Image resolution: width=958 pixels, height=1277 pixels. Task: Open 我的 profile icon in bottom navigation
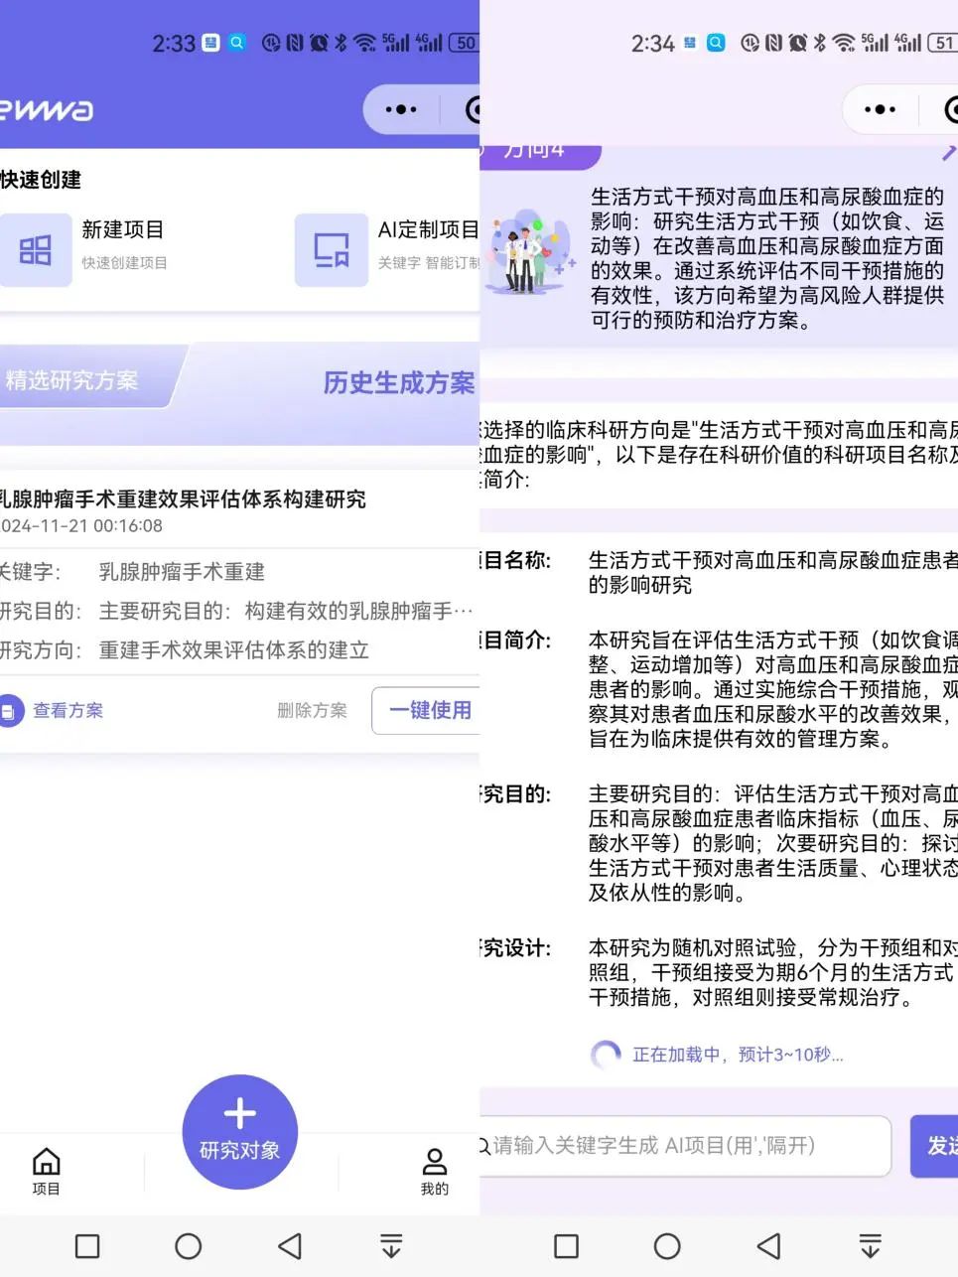pos(434,1162)
